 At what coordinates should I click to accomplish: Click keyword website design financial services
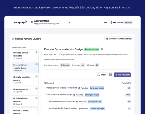click(62, 102)
